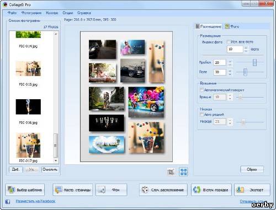Click the blue grid layout icon
Image resolution: width=276 pixels, height=210 pixels.
coord(183,172)
